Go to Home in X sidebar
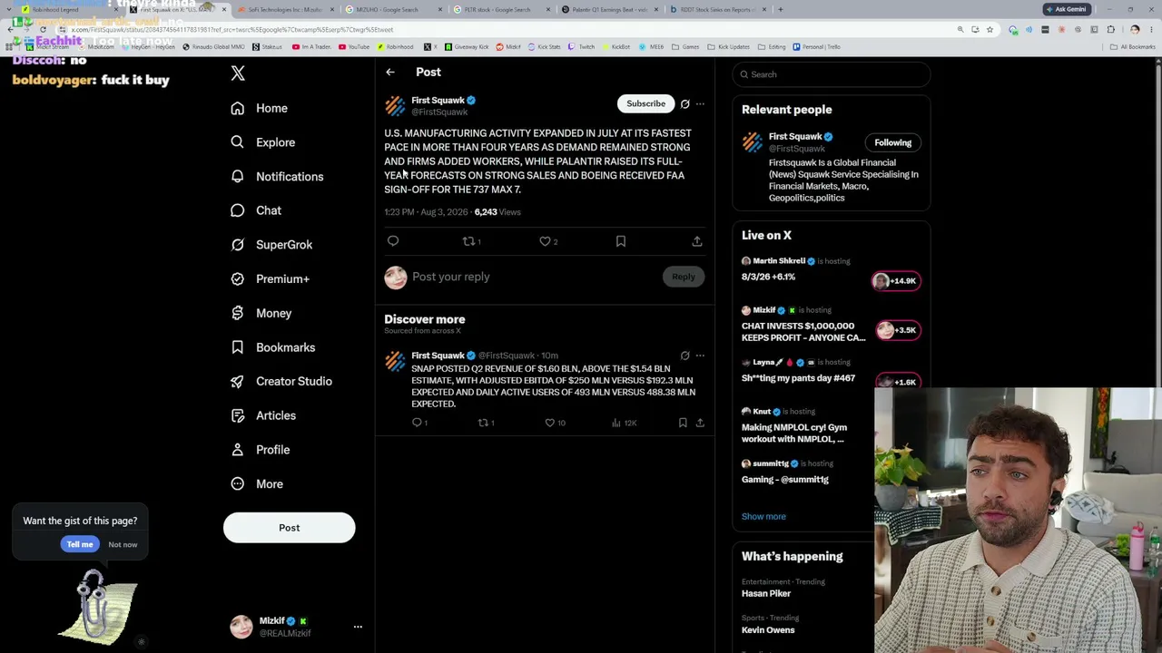The image size is (1162, 653). (260, 108)
